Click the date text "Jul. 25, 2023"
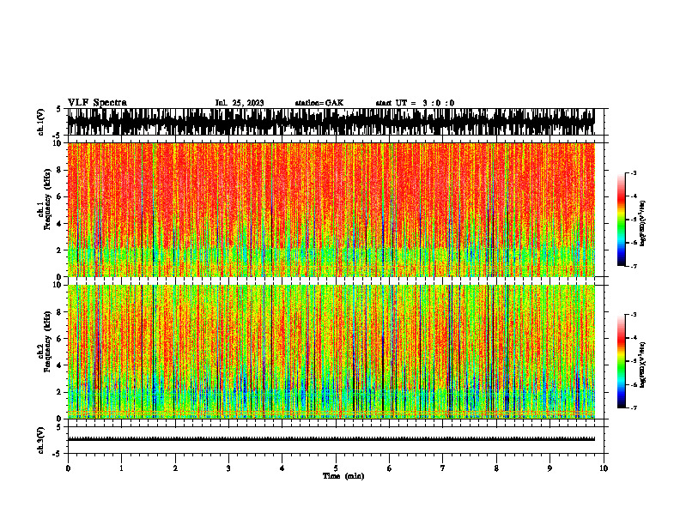The width and height of the screenshot is (680, 525). tap(240, 103)
